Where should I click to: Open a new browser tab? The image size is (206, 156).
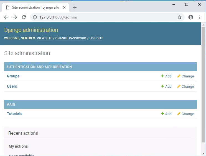click(x=75, y=7)
